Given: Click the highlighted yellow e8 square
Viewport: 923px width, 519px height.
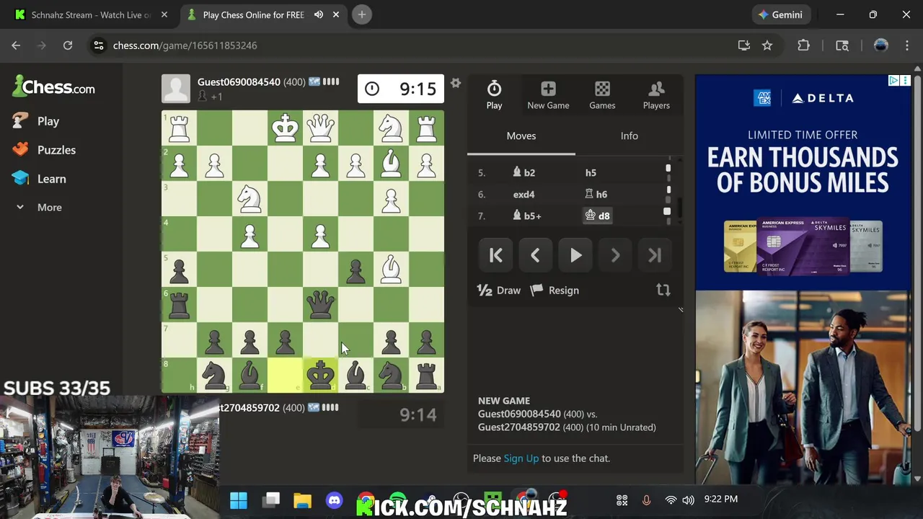Looking at the screenshot, I should pos(286,376).
